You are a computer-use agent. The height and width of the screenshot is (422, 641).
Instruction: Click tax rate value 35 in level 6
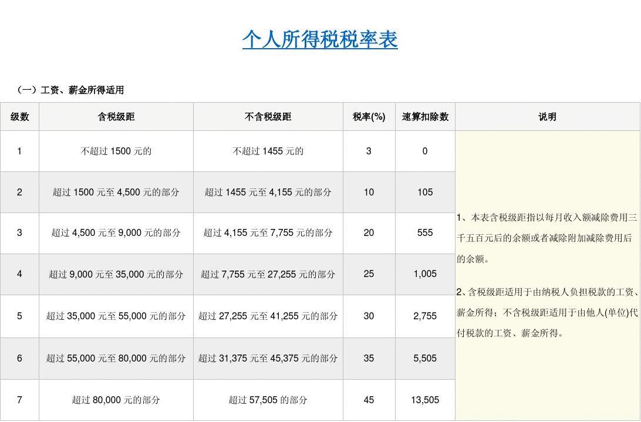pos(369,359)
